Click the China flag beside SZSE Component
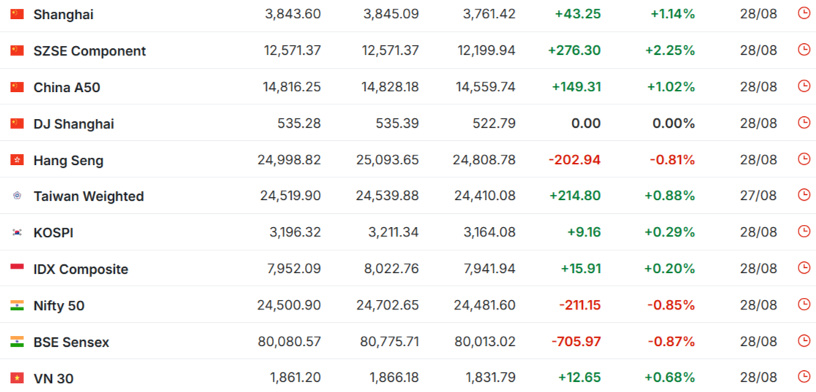The width and height of the screenshot is (816, 392). pos(17,50)
